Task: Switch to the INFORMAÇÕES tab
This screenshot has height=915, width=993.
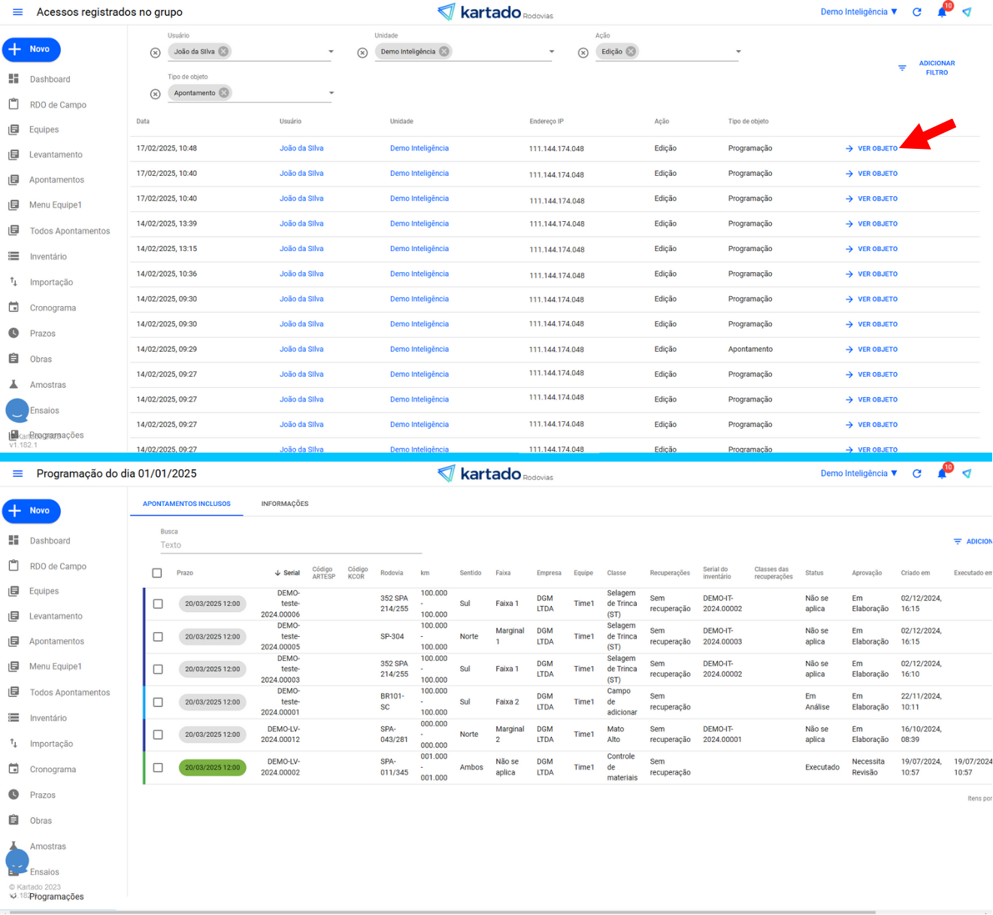Action: click(x=285, y=504)
